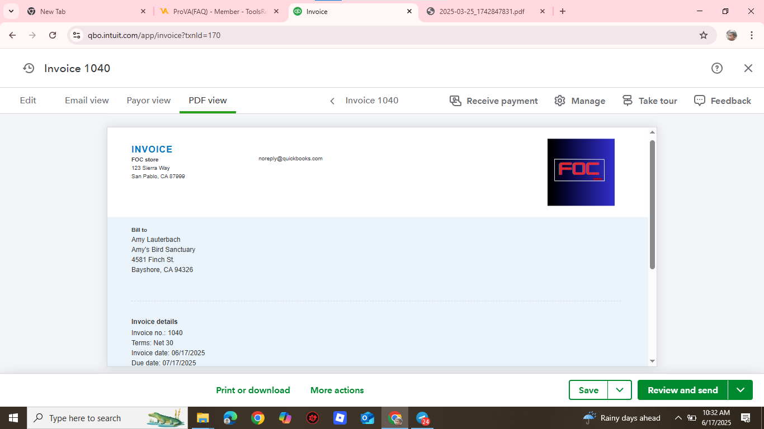Focus the browser address bar URL
Screen dimensions: 764x429
pos(154,35)
